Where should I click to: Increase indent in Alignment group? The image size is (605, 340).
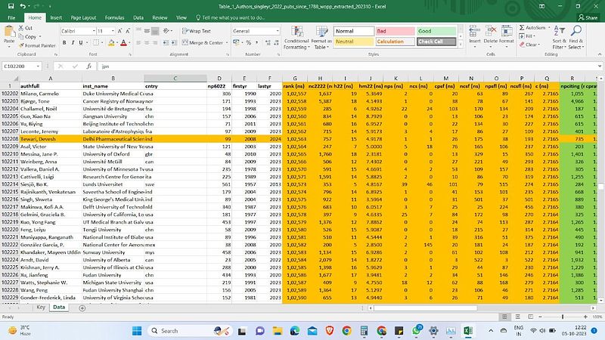pos(174,42)
